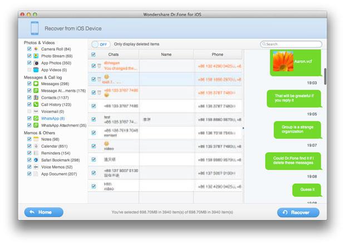Click the preview pane vertical scrollbar
The image size is (345, 245).
[x=325, y=76]
